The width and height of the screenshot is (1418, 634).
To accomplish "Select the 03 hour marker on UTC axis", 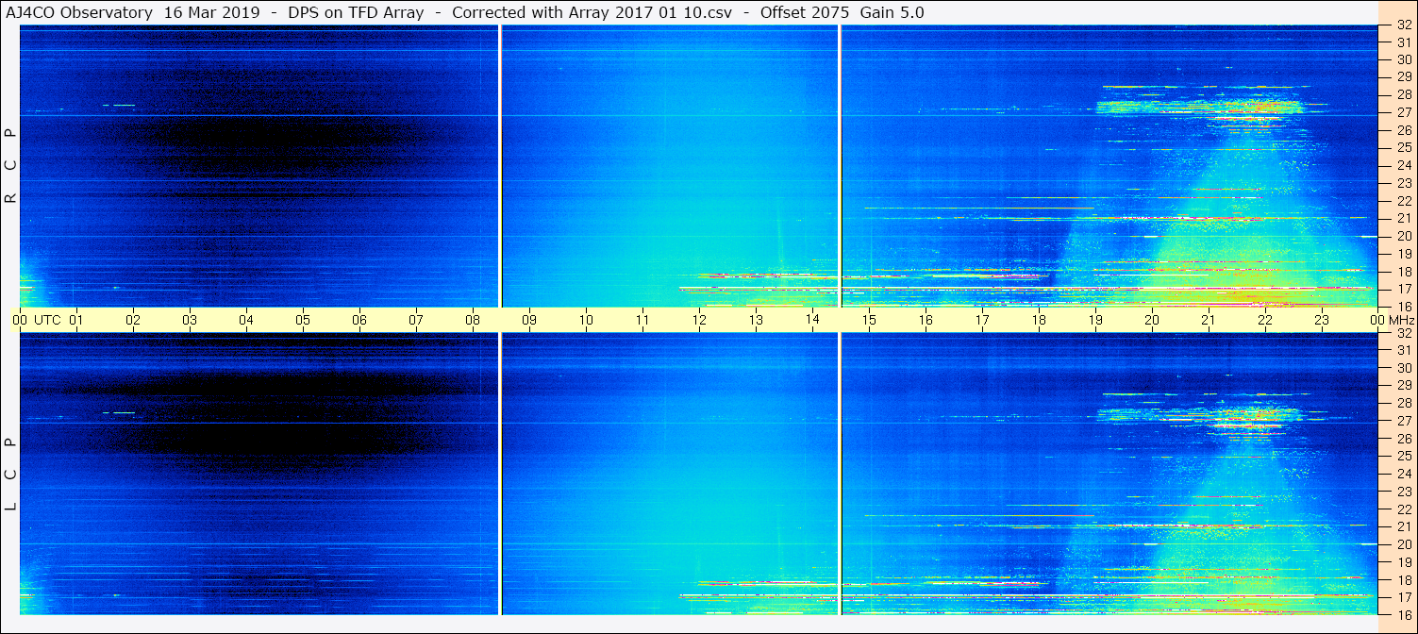I will pyautogui.click(x=190, y=320).
